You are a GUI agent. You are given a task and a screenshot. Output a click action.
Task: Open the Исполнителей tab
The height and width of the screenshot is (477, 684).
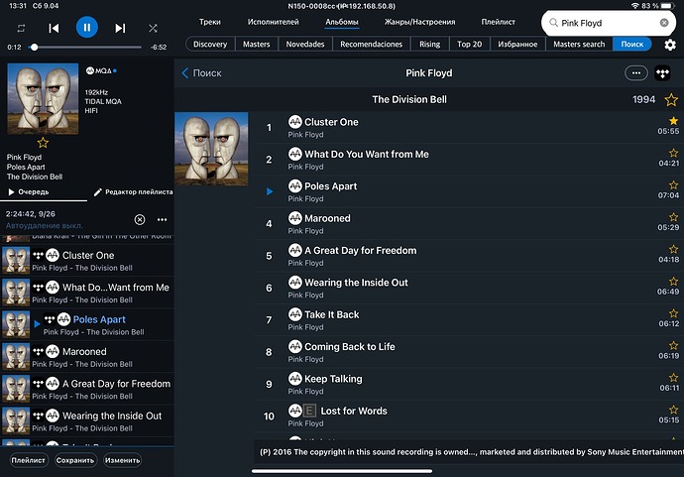(x=273, y=22)
